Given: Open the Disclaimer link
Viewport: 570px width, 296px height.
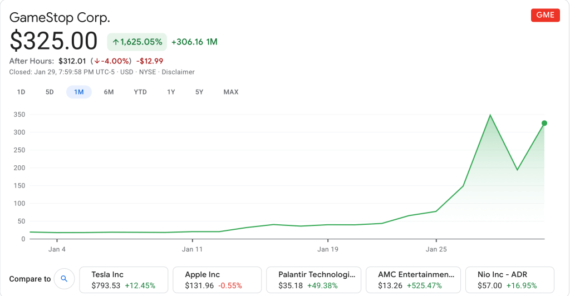Looking at the screenshot, I should pos(178,72).
